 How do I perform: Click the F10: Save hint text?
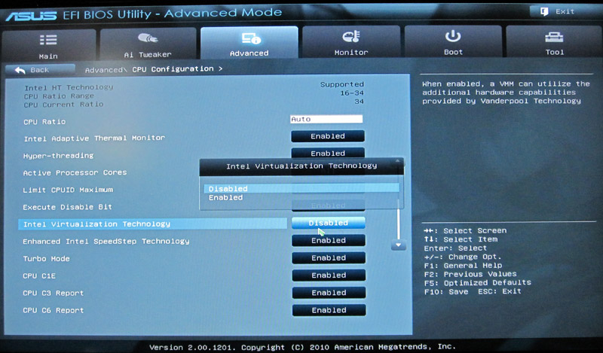pos(446,292)
